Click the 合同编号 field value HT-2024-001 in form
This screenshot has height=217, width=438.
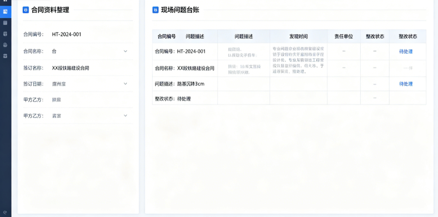coord(67,35)
